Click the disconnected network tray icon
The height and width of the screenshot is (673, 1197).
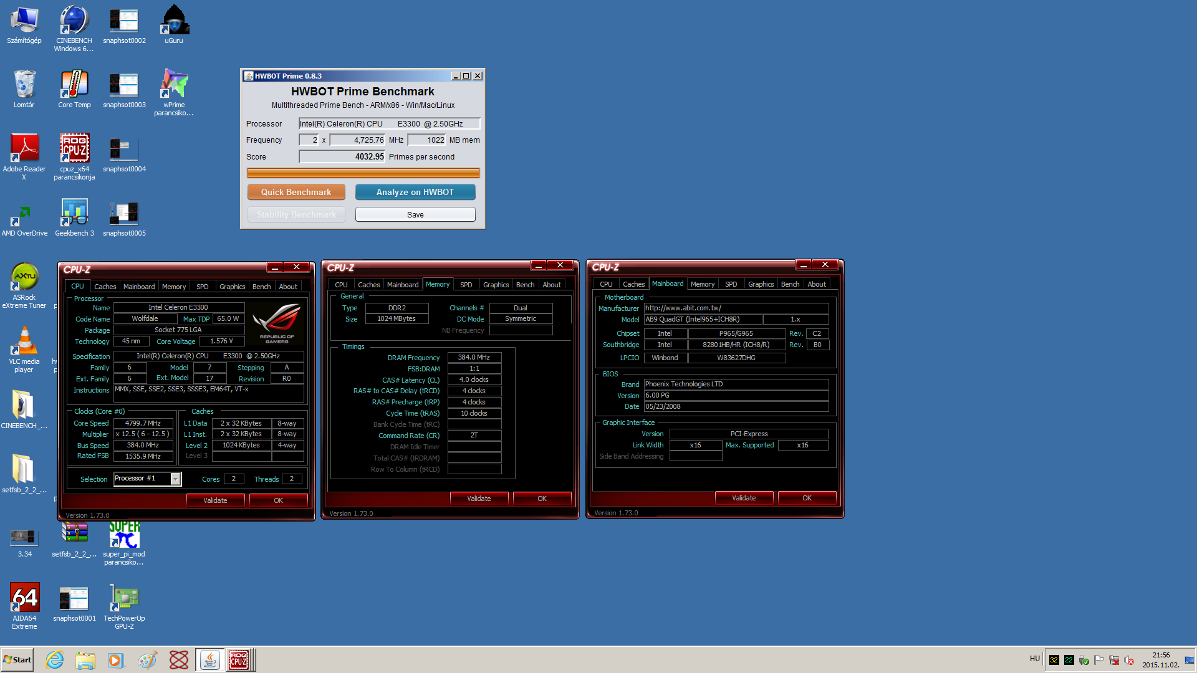point(1113,660)
